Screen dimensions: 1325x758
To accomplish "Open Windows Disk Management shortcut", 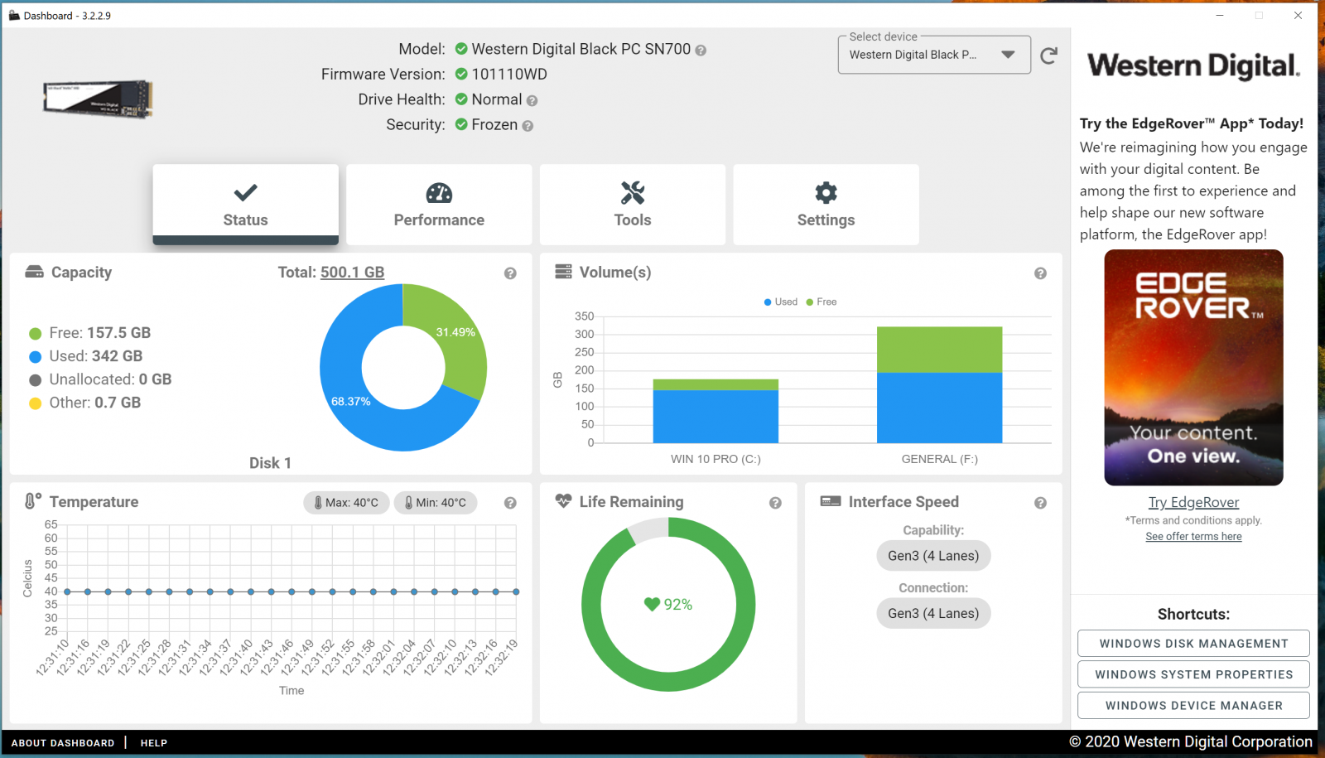I will coord(1193,644).
